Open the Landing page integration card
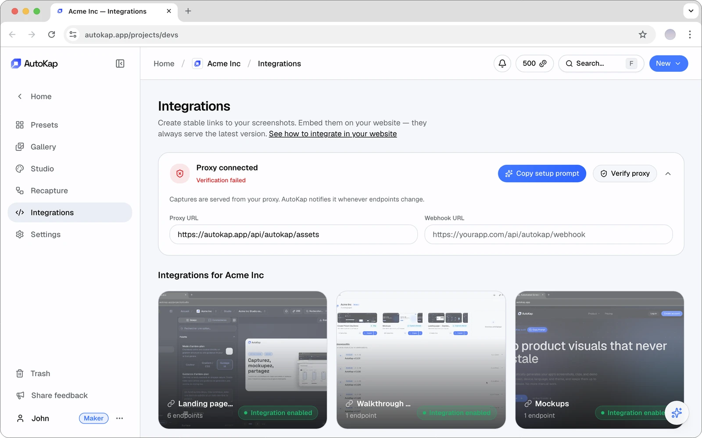 point(243,360)
